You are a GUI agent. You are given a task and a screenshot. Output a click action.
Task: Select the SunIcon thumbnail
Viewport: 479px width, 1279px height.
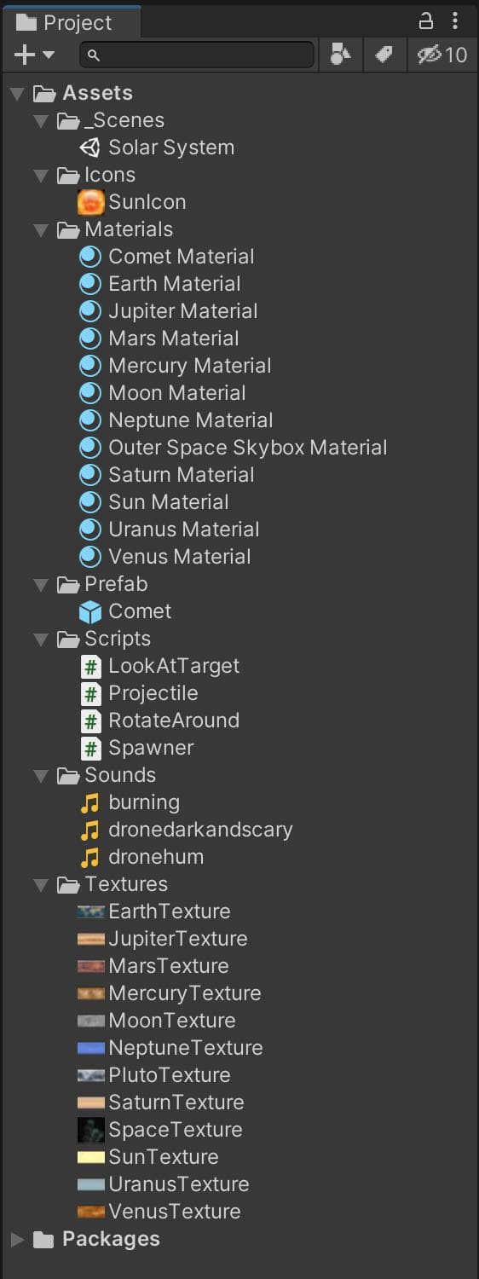point(90,202)
